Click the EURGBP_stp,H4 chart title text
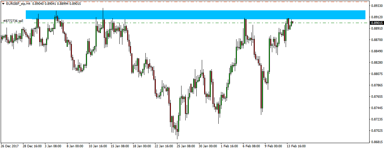The width and height of the screenshot is (384, 150). pos(18,4)
